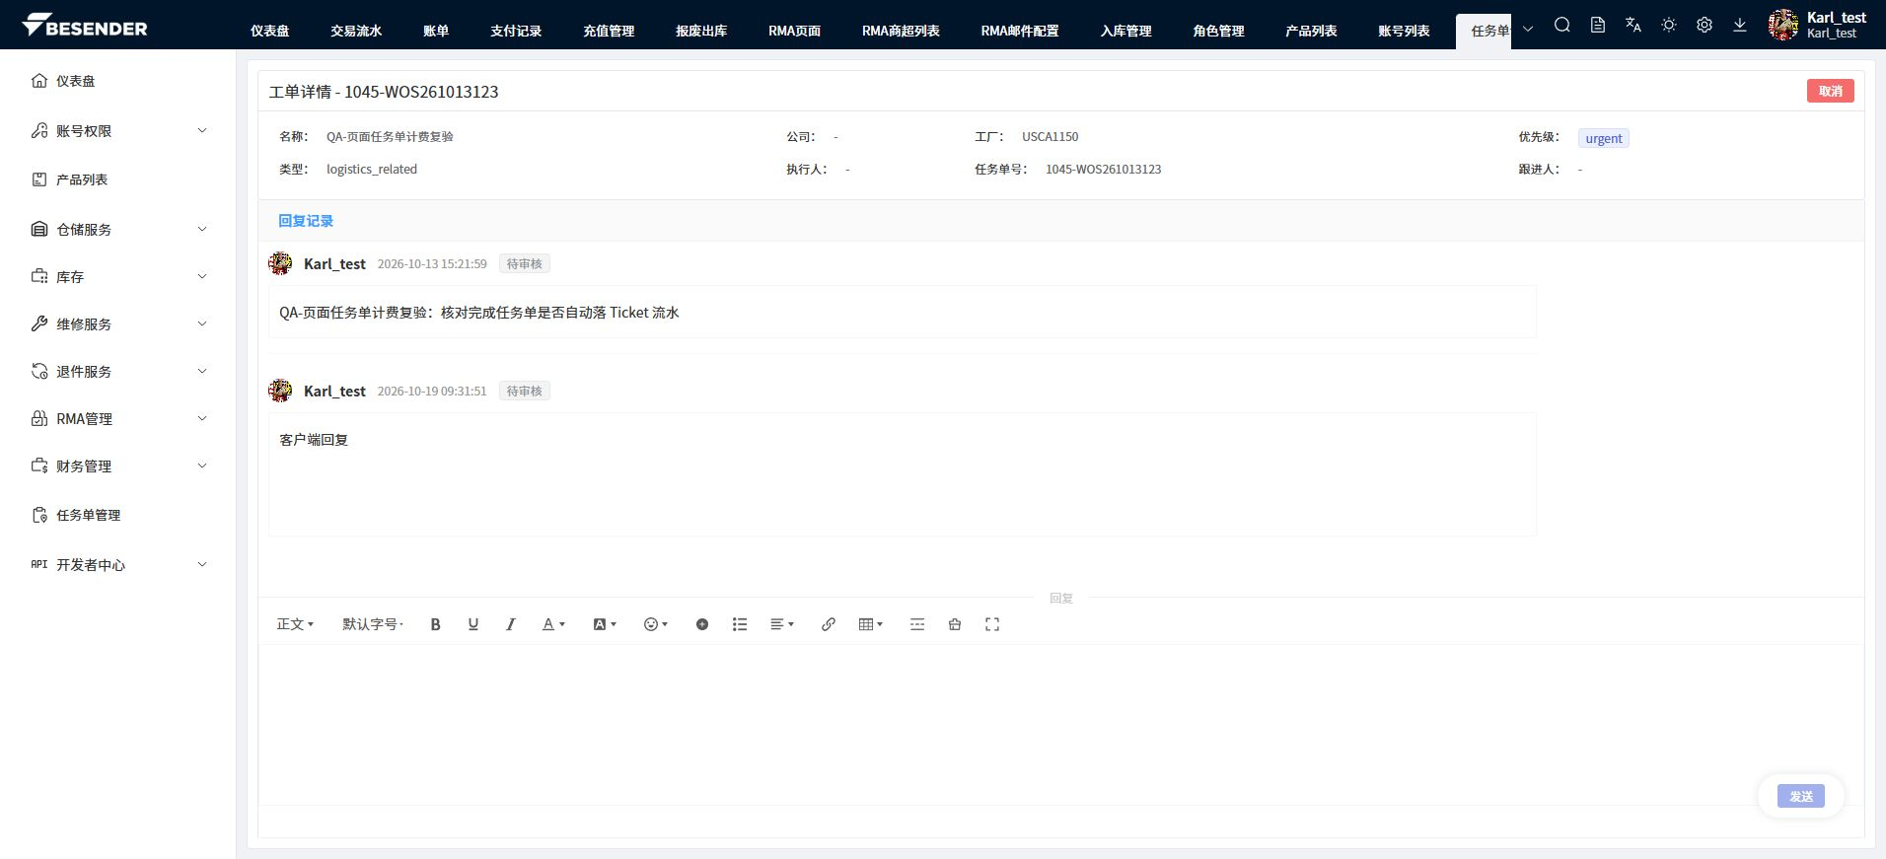Expand the RMA管理 sidebar menu

[x=118, y=419]
